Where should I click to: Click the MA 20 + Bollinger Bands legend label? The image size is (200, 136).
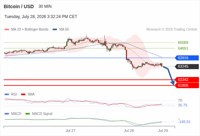(30, 30)
